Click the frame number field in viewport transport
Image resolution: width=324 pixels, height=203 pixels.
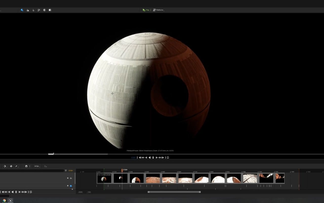[133, 158]
